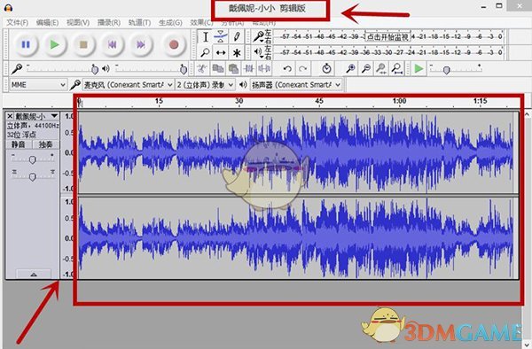Open the 轨道(T) menu

click(139, 23)
